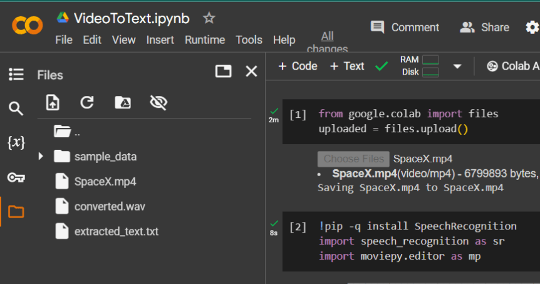Open the Find and replace search icon

click(16, 108)
